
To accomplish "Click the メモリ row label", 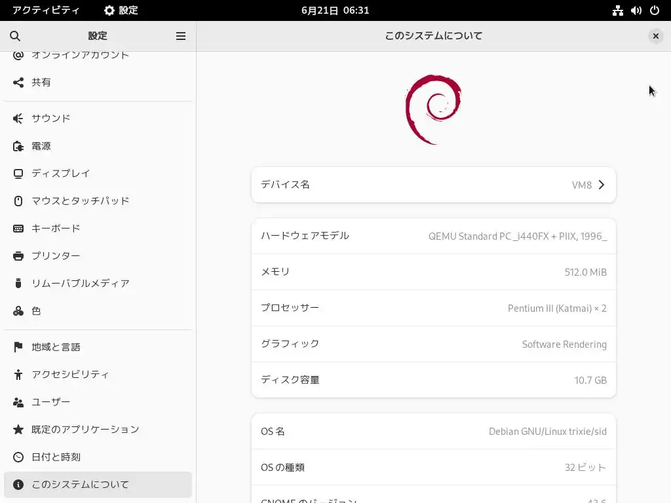I will (275, 272).
